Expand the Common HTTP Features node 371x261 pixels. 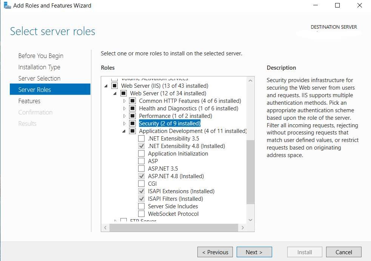pos(124,101)
